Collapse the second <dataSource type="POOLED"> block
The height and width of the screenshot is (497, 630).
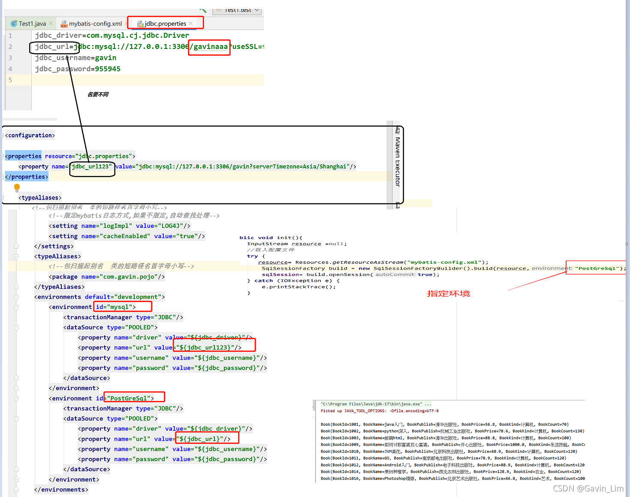pos(16,418)
